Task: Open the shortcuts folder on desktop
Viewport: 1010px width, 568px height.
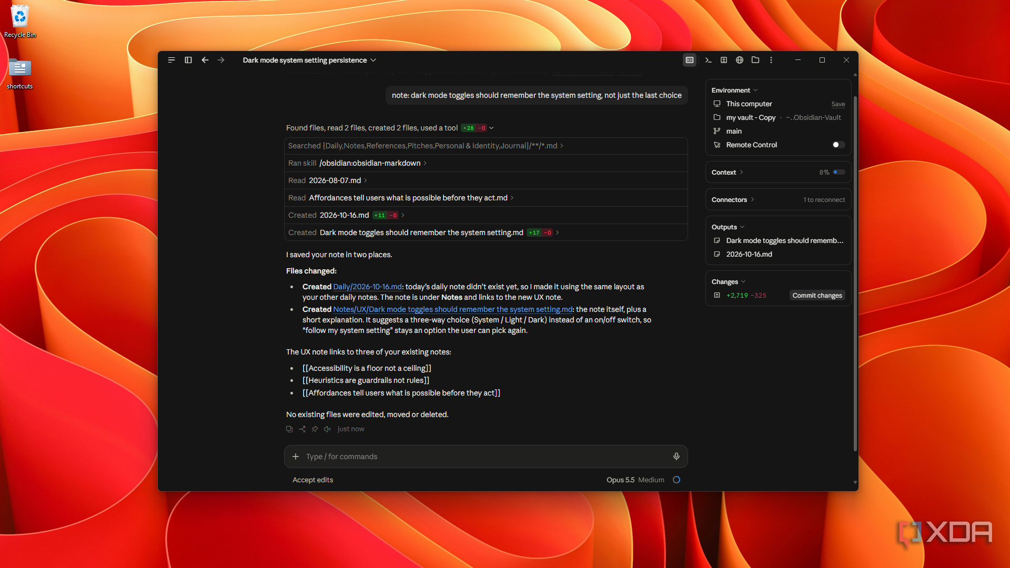Action: point(20,73)
